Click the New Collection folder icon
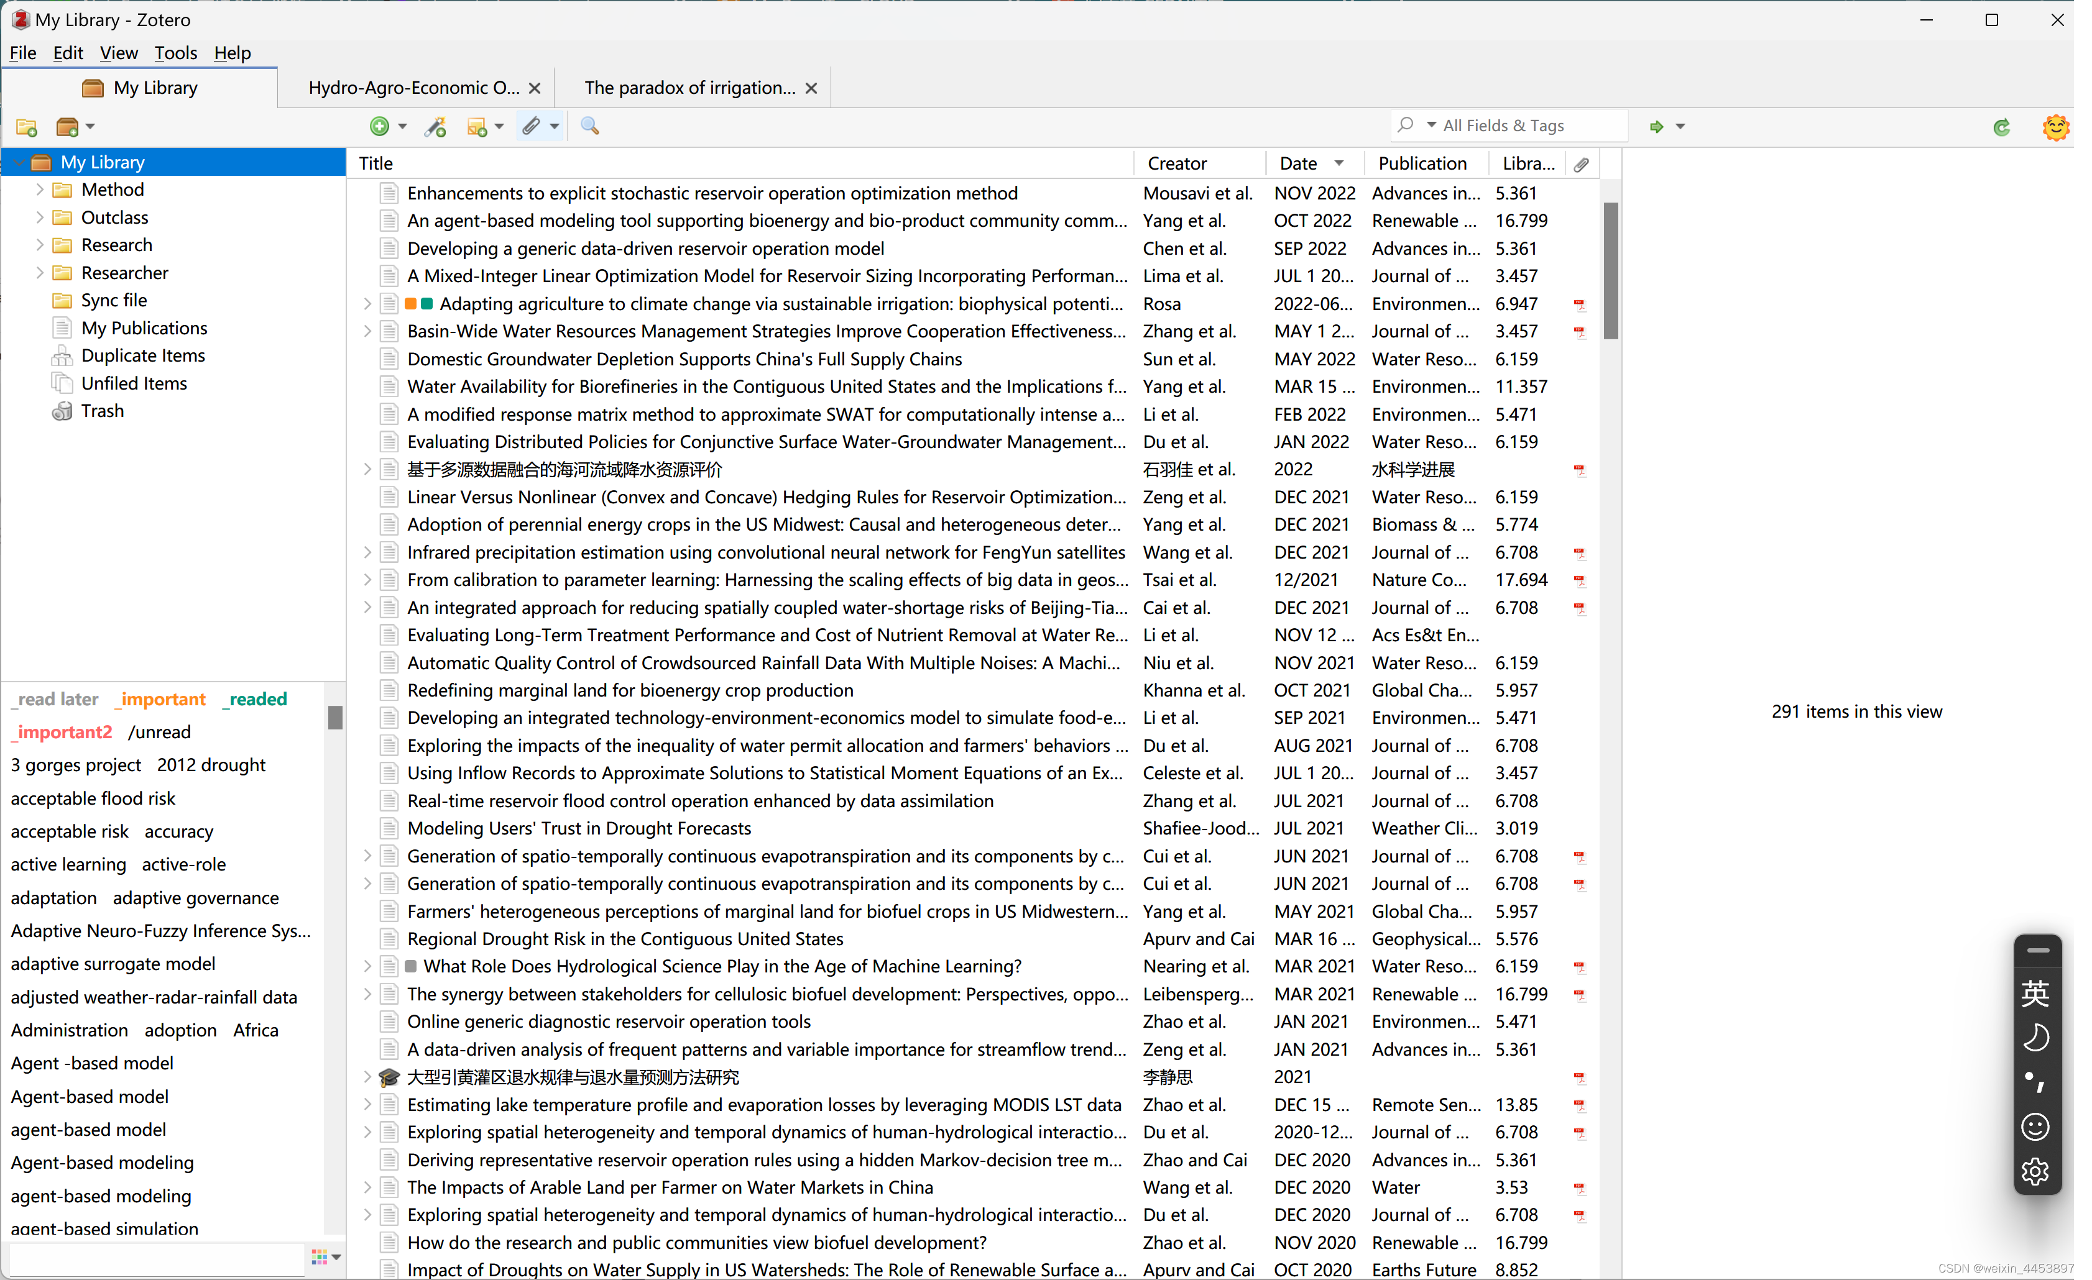The image size is (2092, 1280). (26, 127)
